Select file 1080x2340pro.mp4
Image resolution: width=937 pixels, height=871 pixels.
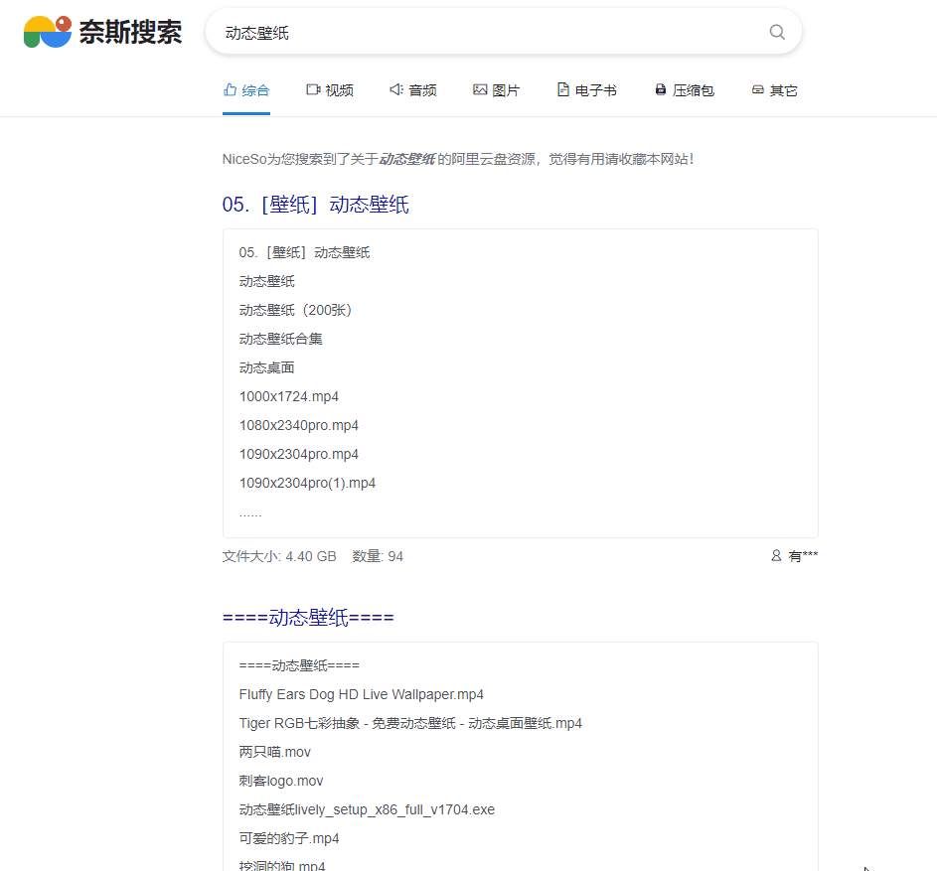[299, 425]
